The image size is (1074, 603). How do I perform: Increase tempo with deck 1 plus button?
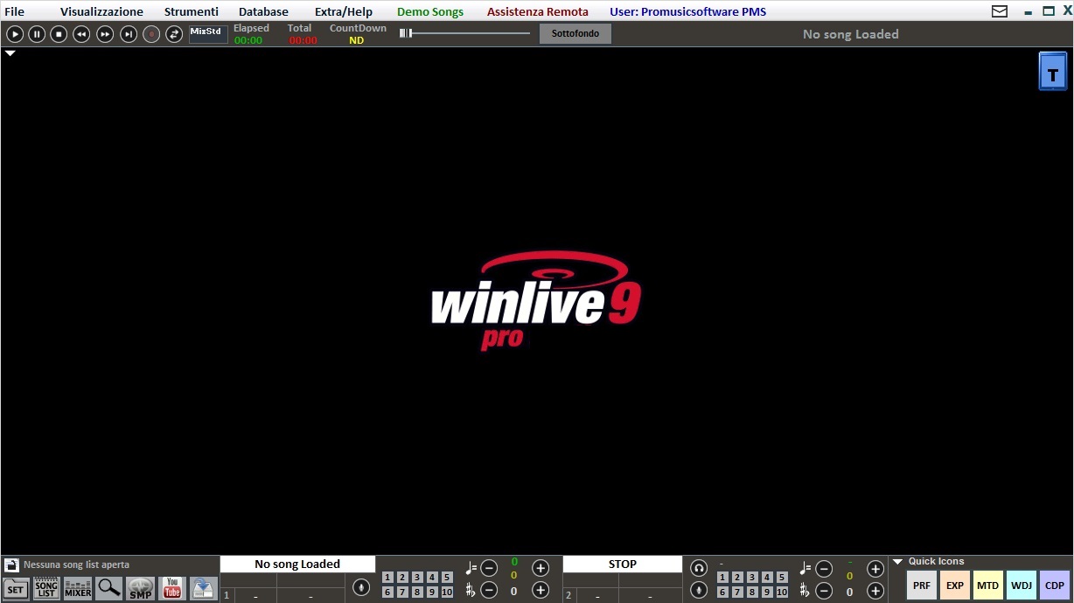point(540,568)
